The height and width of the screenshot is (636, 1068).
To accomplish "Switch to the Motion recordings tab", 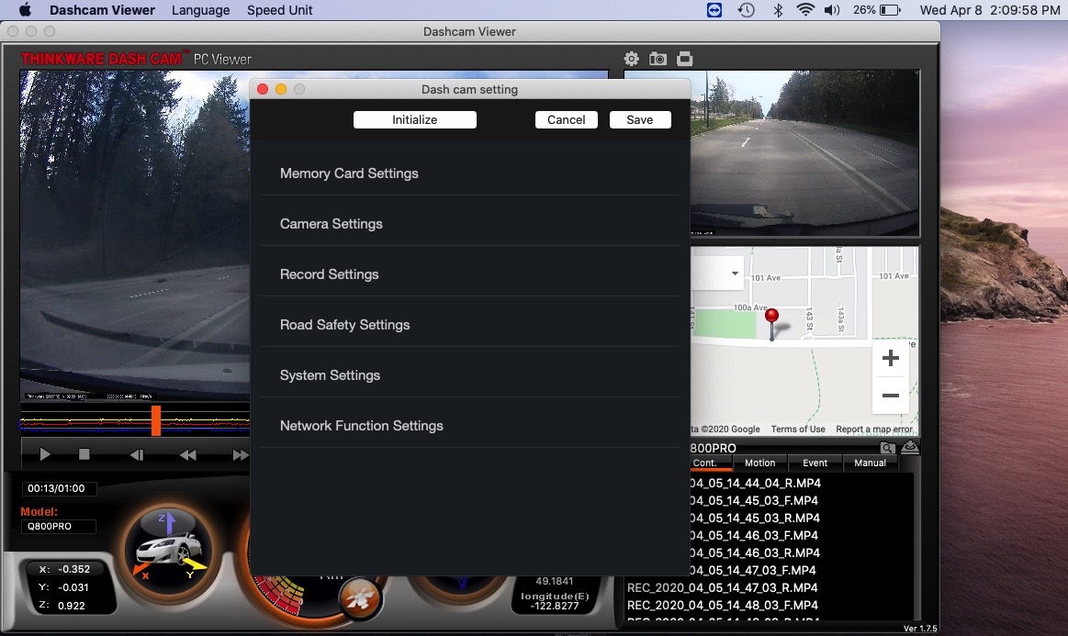I will (760, 463).
